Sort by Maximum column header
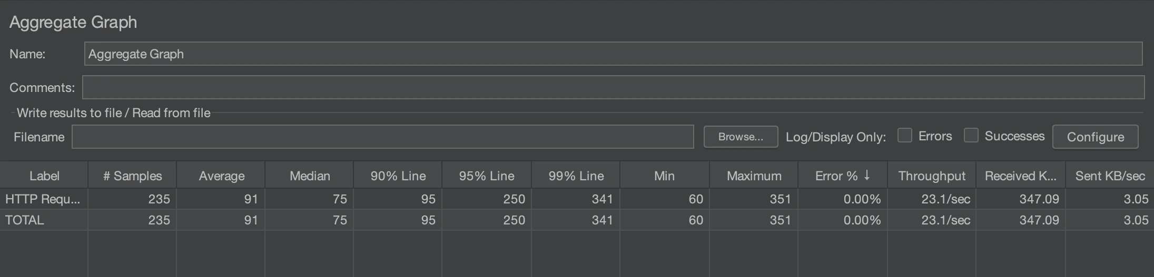 click(754, 176)
